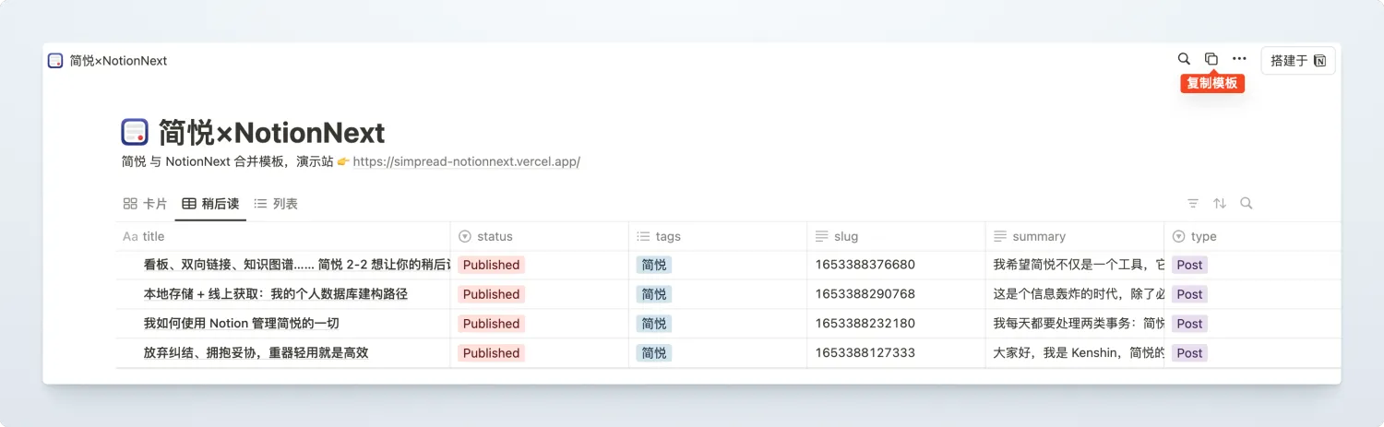Click the 搭建于 Notion button
This screenshot has height=427, width=1384.
(x=1298, y=61)
